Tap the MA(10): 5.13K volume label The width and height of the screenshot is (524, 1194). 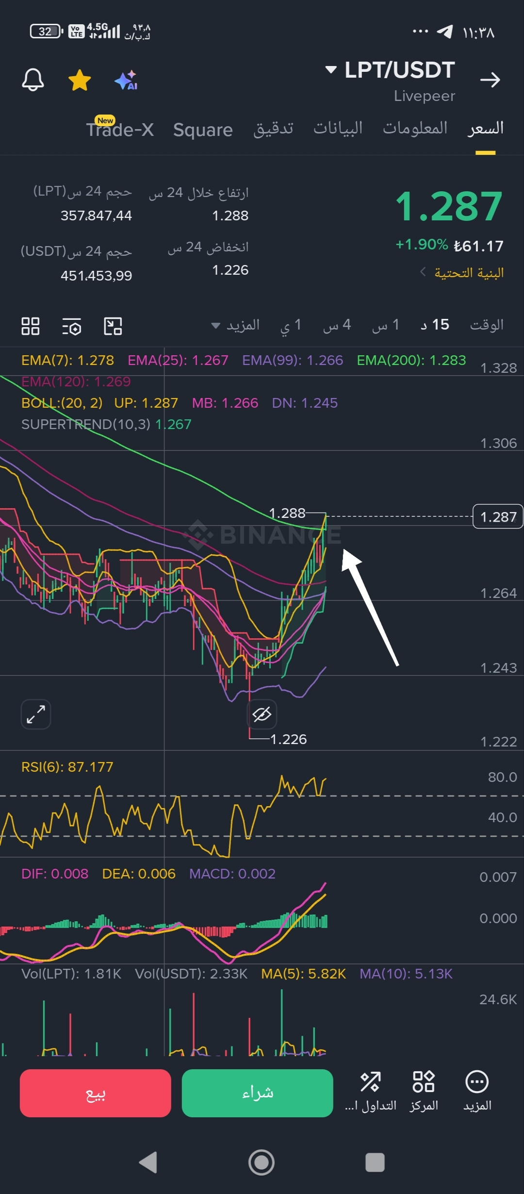click(406, 974)
